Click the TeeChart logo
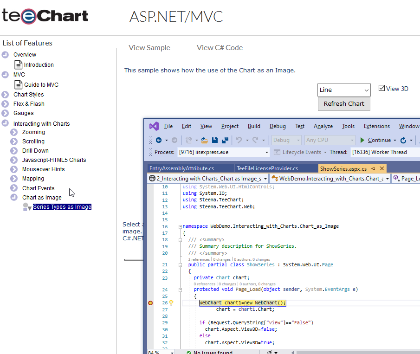The width and height of the screenshot is (420, 354). point(45,15)
